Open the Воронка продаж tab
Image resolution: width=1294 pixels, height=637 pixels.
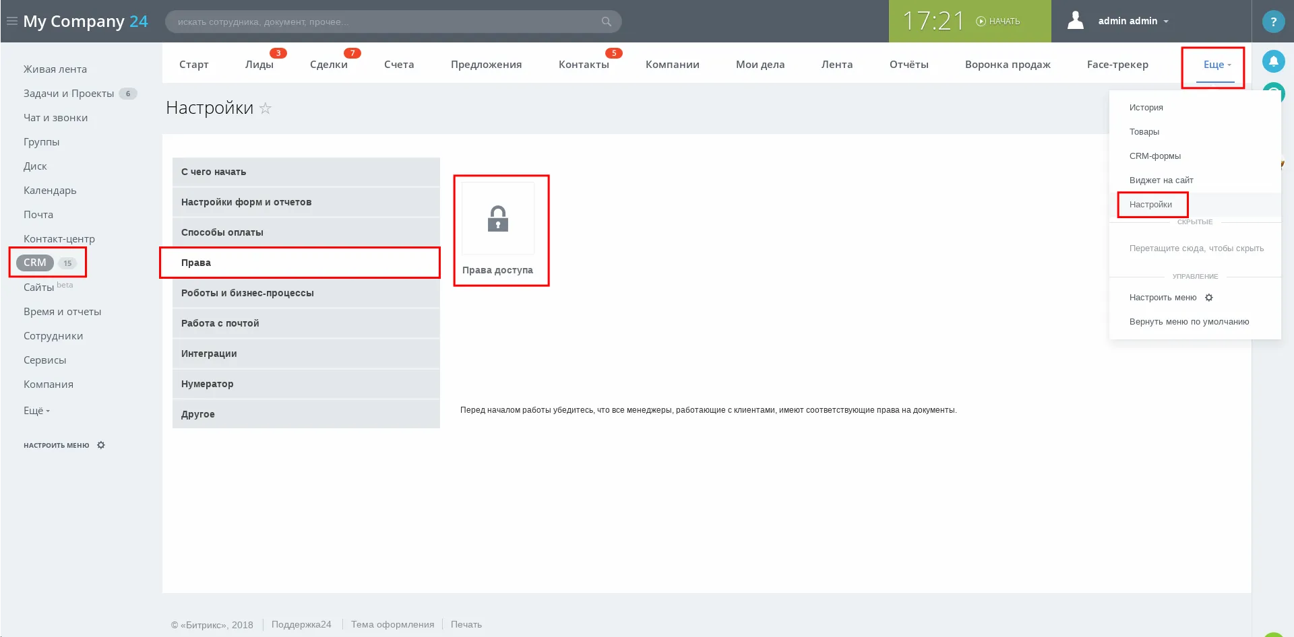[1008, 65]
